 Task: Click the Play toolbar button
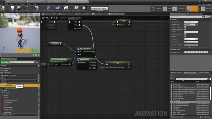pyautogui.click(x=85, y=8)
